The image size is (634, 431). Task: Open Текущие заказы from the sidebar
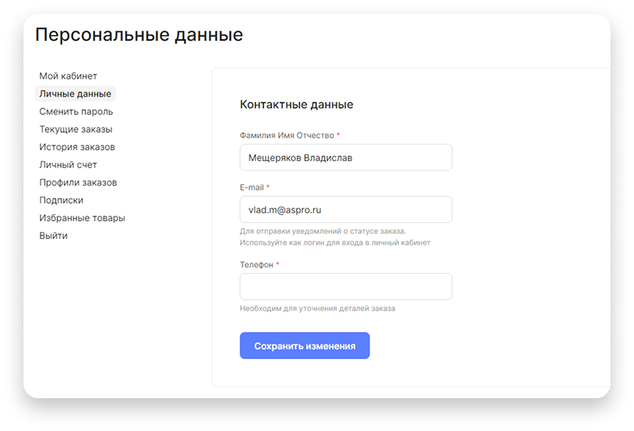coord(76,129)
